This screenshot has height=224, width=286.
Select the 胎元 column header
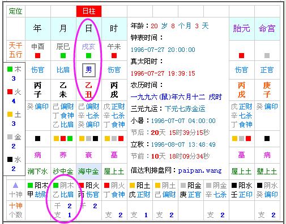[x=242, y=29]
